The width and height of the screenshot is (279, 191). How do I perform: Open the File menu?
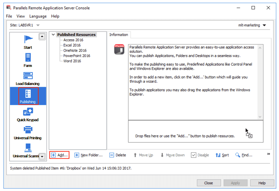9,16
